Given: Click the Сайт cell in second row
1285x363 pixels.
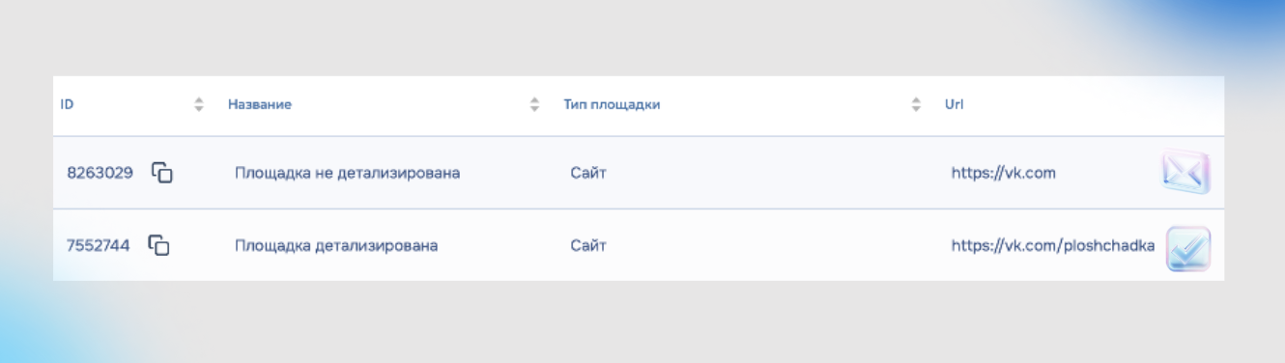Looking at the screenshot, I should pyautogui.click(x=588, y=245).
